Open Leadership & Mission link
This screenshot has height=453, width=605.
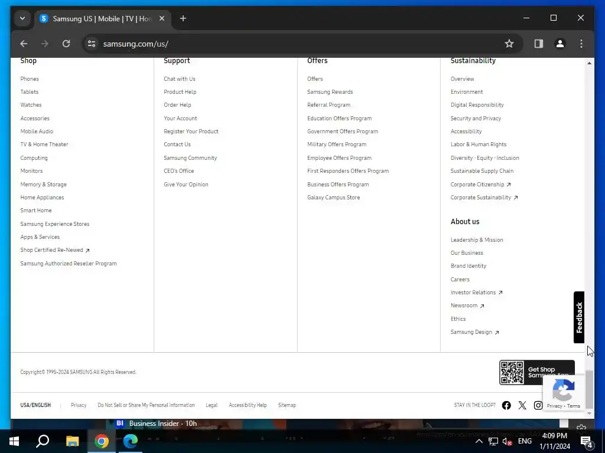(x=477, y=240)
